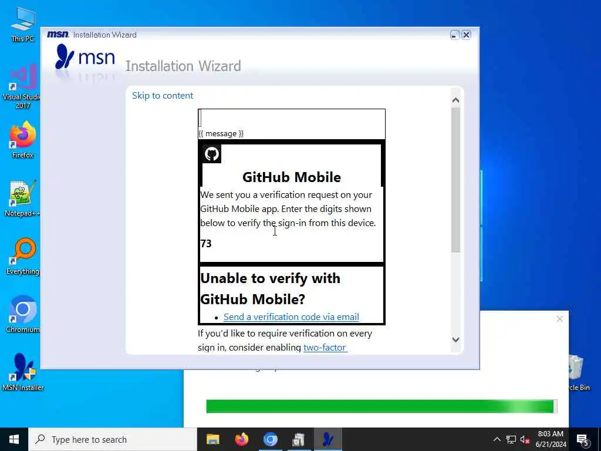Click scrollbar down arrow in wizard content
The height and width of the screenshot is (451, 601).
pos(455,339)
